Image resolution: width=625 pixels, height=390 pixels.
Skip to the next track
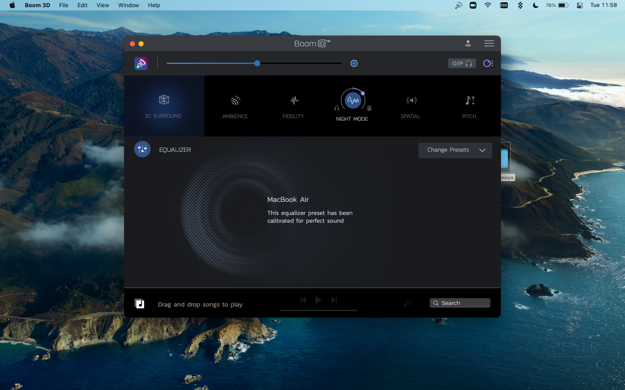(x=334, y=300)
